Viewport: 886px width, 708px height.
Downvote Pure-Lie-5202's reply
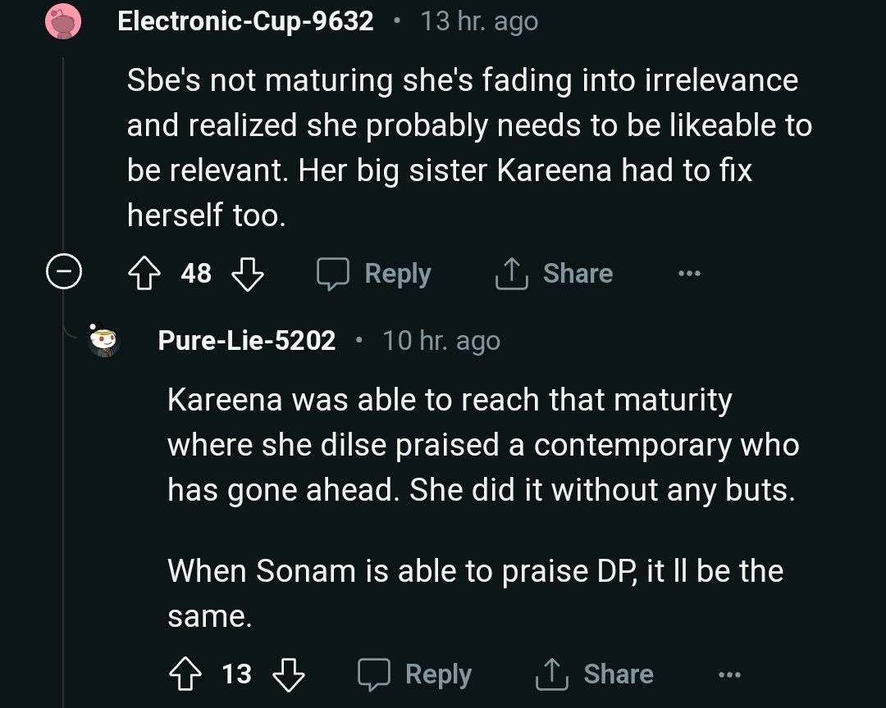[288, 674]
